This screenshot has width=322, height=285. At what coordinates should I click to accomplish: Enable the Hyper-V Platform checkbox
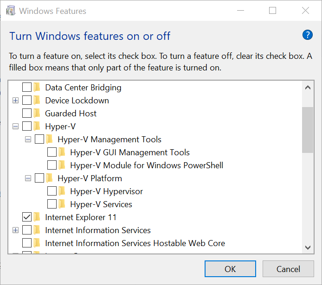pos(39,178)
